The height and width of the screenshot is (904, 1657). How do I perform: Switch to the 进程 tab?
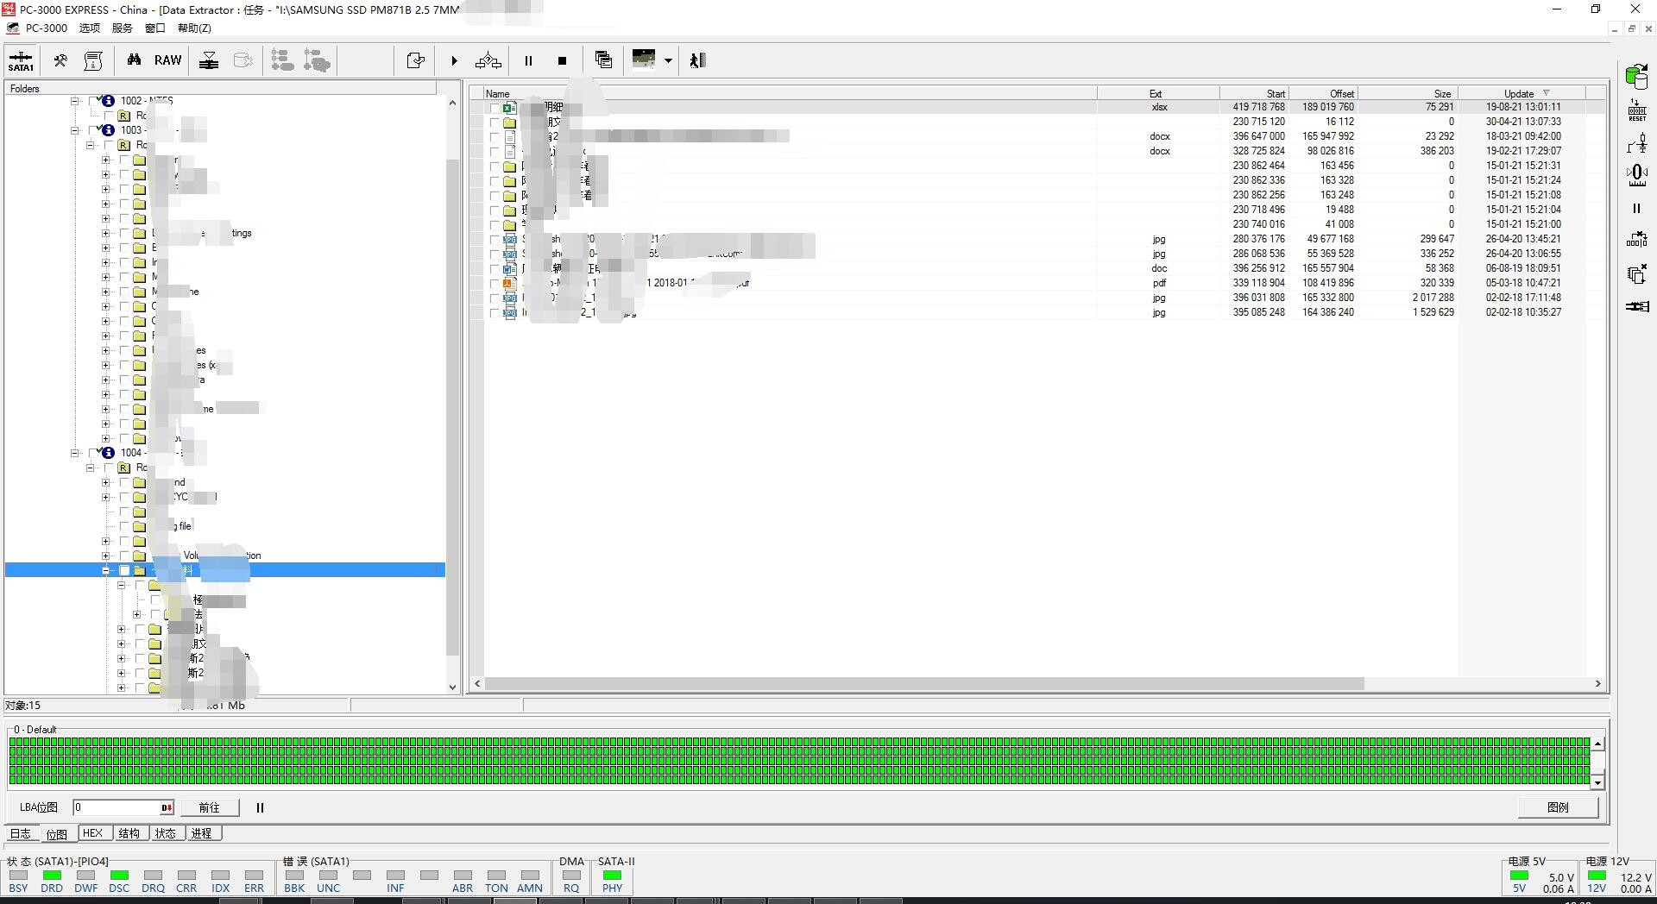coord(202,833)
